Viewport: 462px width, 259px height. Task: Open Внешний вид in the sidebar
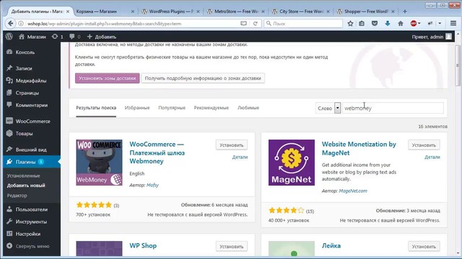pyautogui.click(x=32, y=150)
